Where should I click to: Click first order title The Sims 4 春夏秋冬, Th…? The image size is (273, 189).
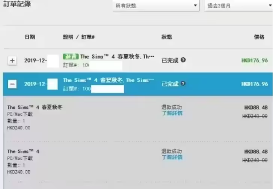pos(117,57)
